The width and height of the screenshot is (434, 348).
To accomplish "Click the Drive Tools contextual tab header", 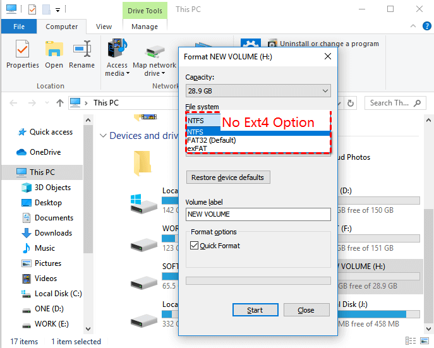I will [x=145, y=11].
